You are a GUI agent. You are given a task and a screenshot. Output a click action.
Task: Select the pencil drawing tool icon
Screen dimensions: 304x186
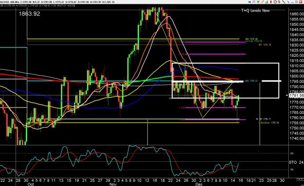tap(263, 2)
